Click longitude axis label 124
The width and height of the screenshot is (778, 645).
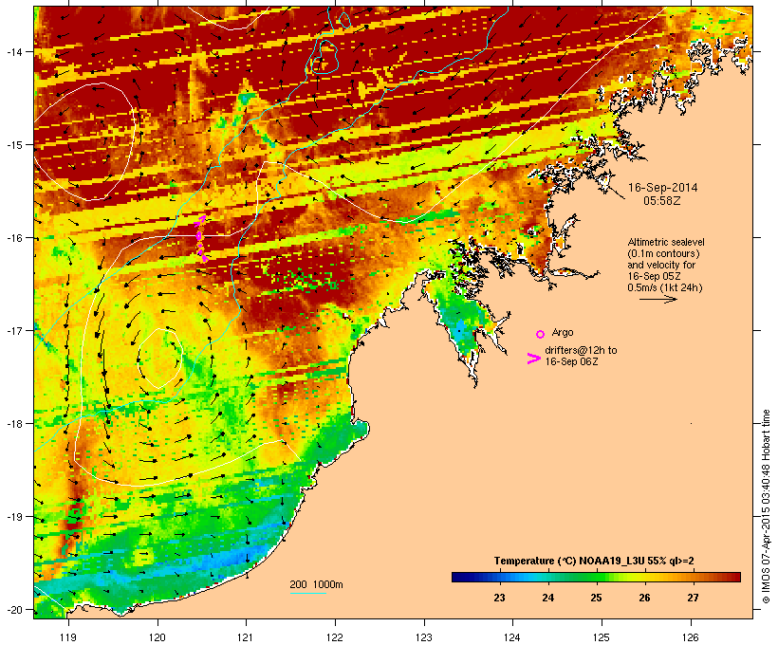pyautogui.click(x=513, y=637)
